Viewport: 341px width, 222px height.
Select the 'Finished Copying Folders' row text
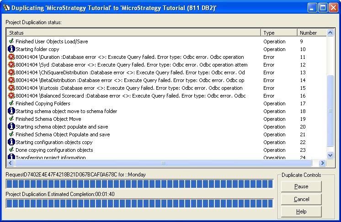pyautogui.click(x=43, y=103)
